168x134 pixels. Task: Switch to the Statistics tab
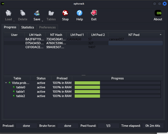(x=27, y=27)
